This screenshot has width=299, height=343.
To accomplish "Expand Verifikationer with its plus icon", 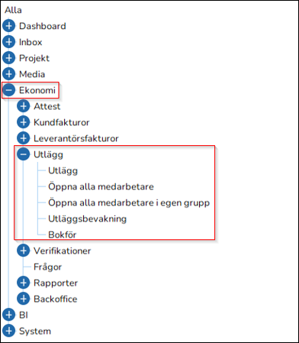I will tap(24, 251).
